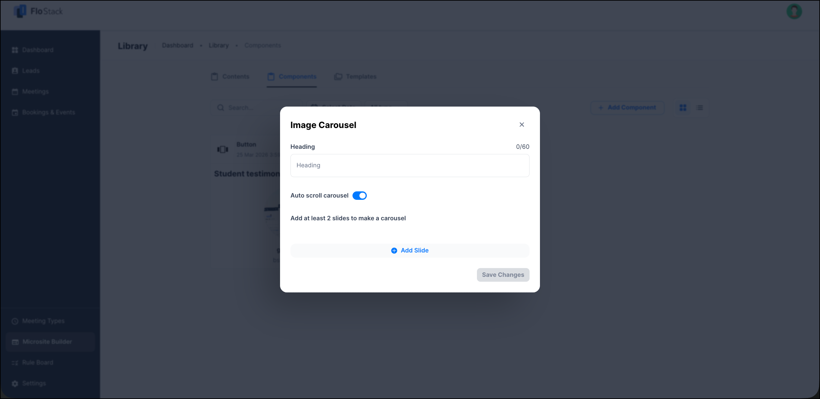The image size is (820, 399).
Task: Click the Button component carousel icon
Action: (223, 149)
